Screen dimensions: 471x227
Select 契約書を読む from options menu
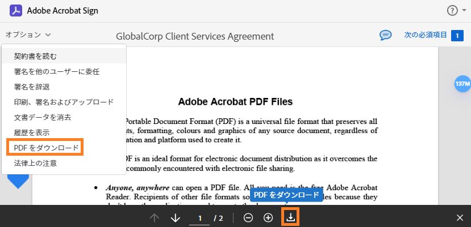(x=64, y=56)
